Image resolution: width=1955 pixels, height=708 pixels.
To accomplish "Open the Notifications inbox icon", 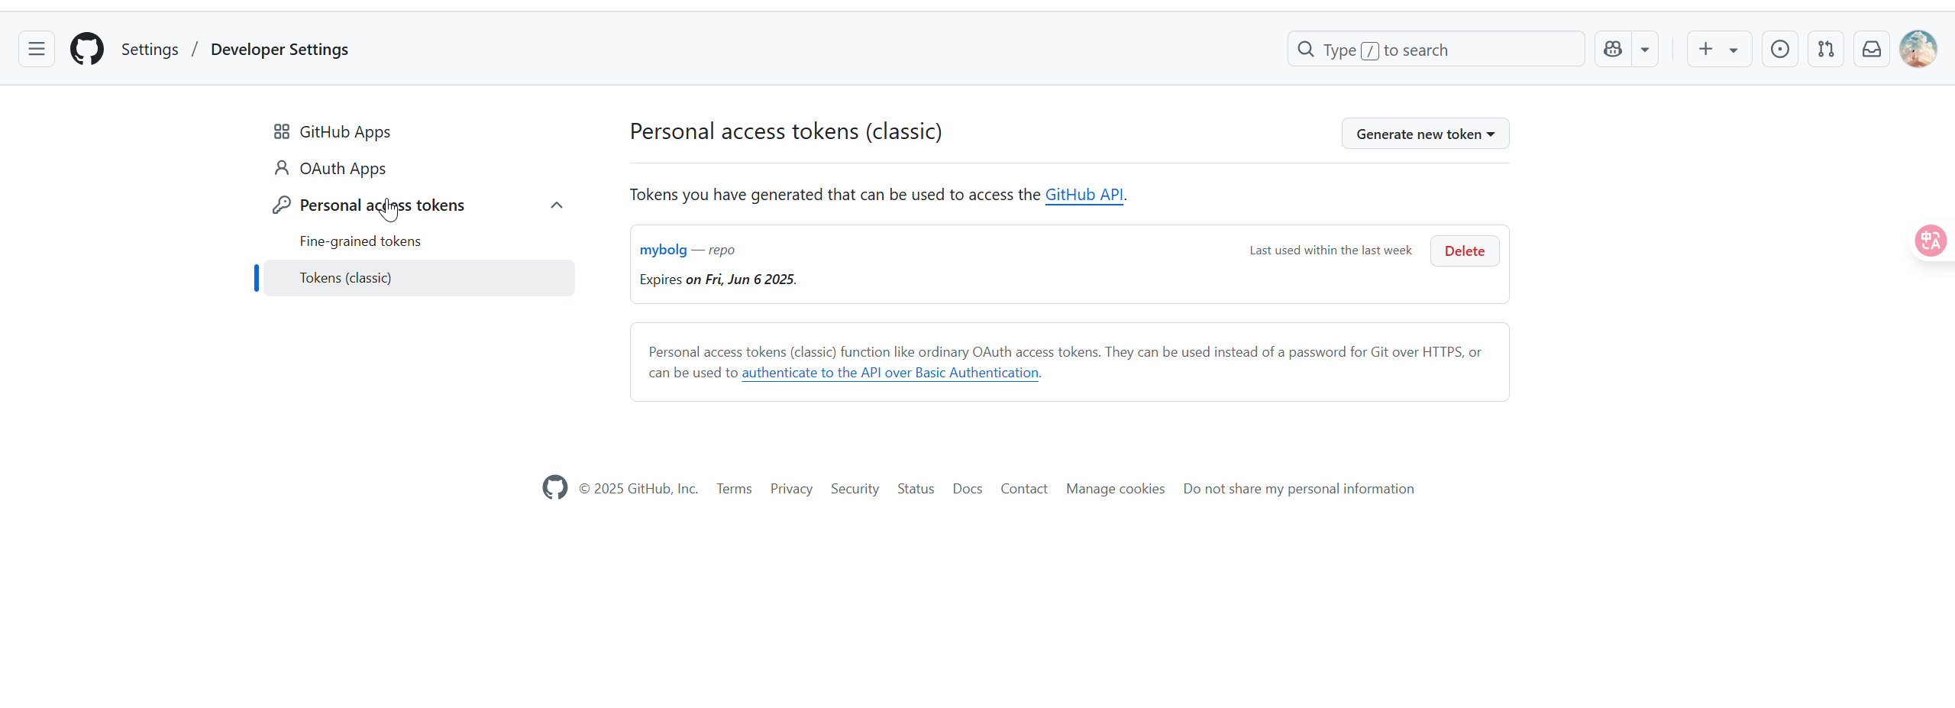I will point(1872,50).
